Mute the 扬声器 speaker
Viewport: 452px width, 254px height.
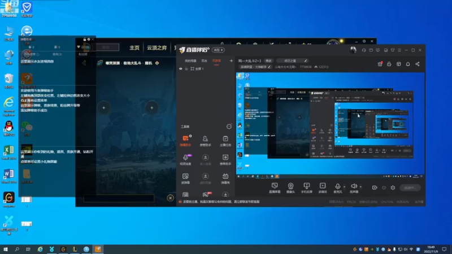(354, 188)
